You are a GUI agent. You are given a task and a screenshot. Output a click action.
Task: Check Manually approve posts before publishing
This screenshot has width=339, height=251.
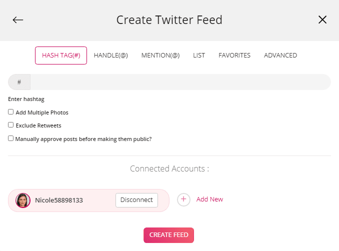point(11,138)
